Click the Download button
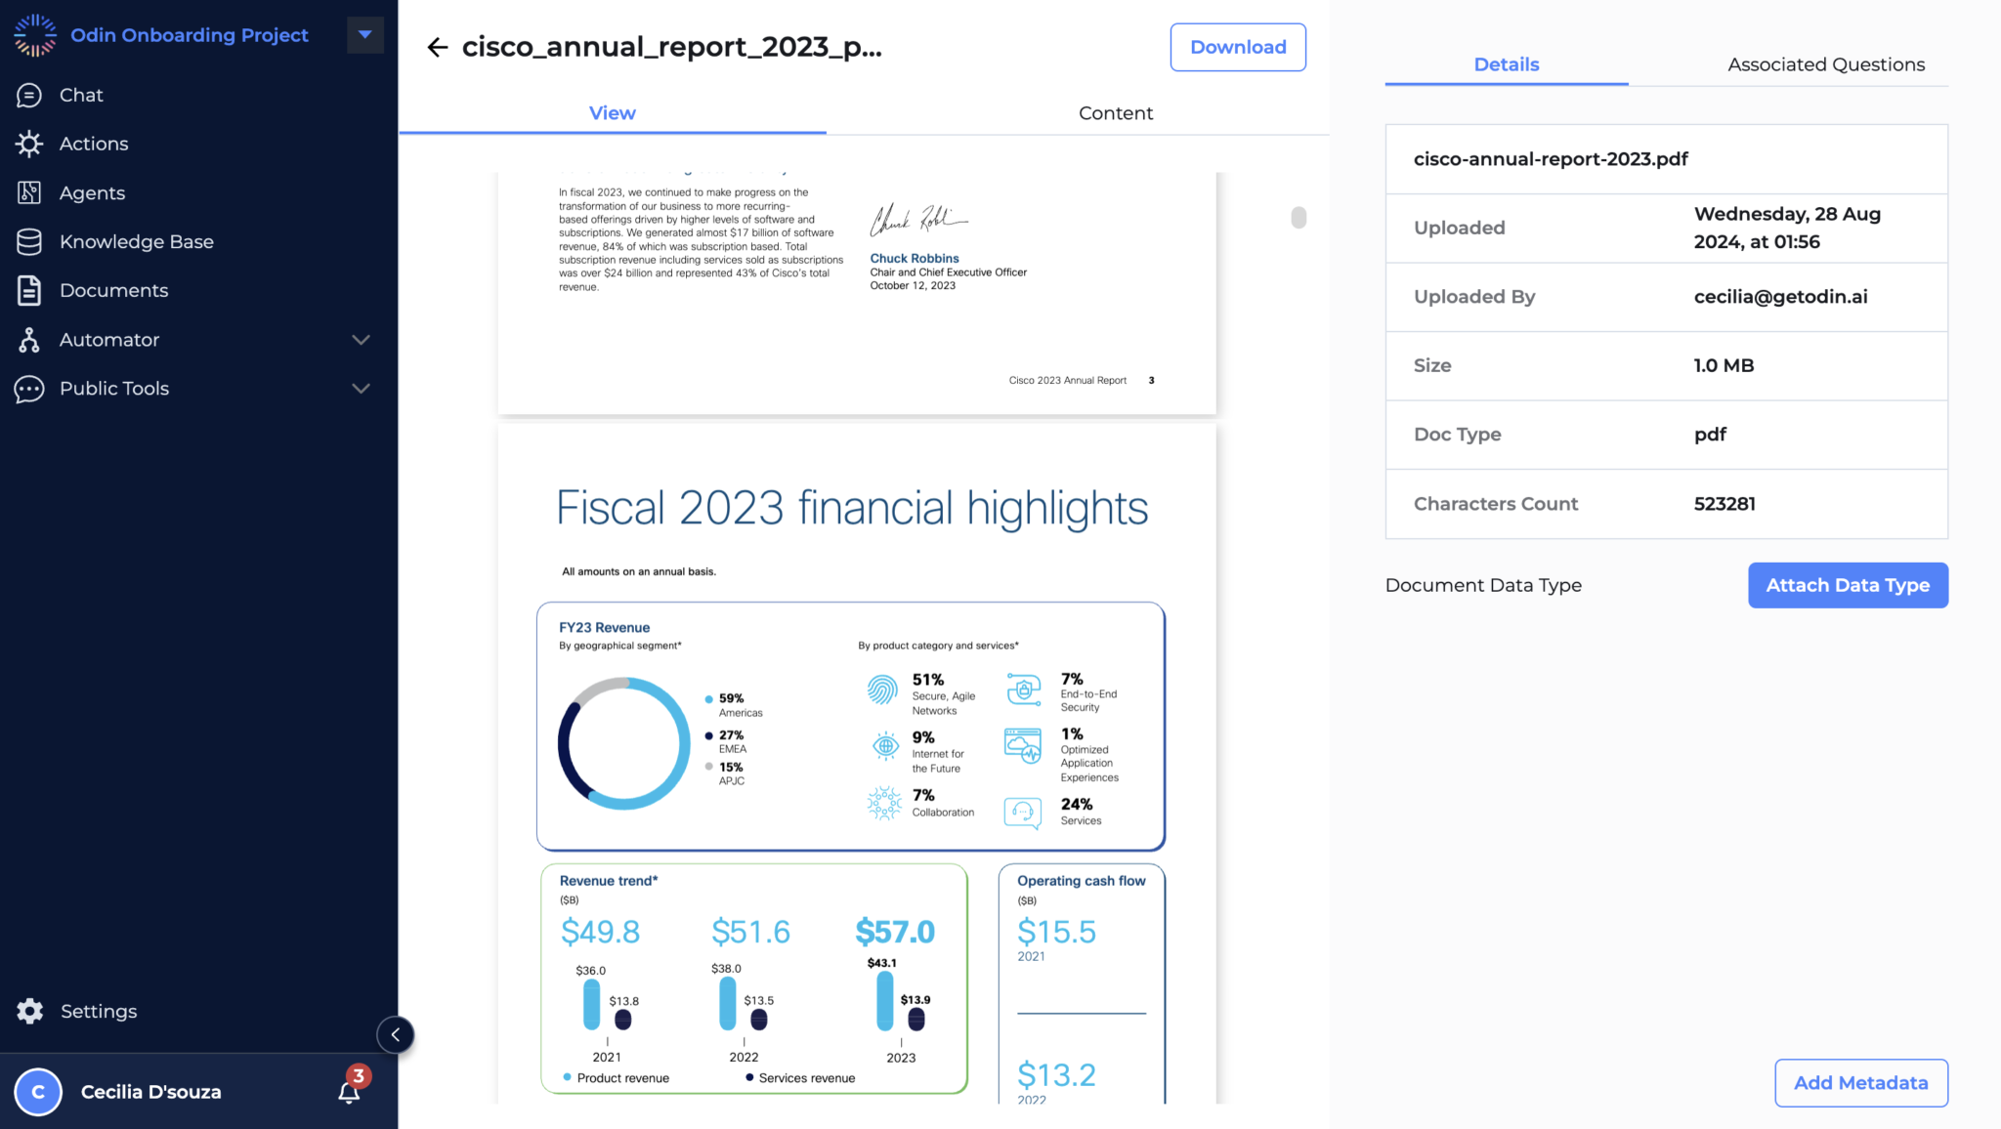 pos(1237,47)
